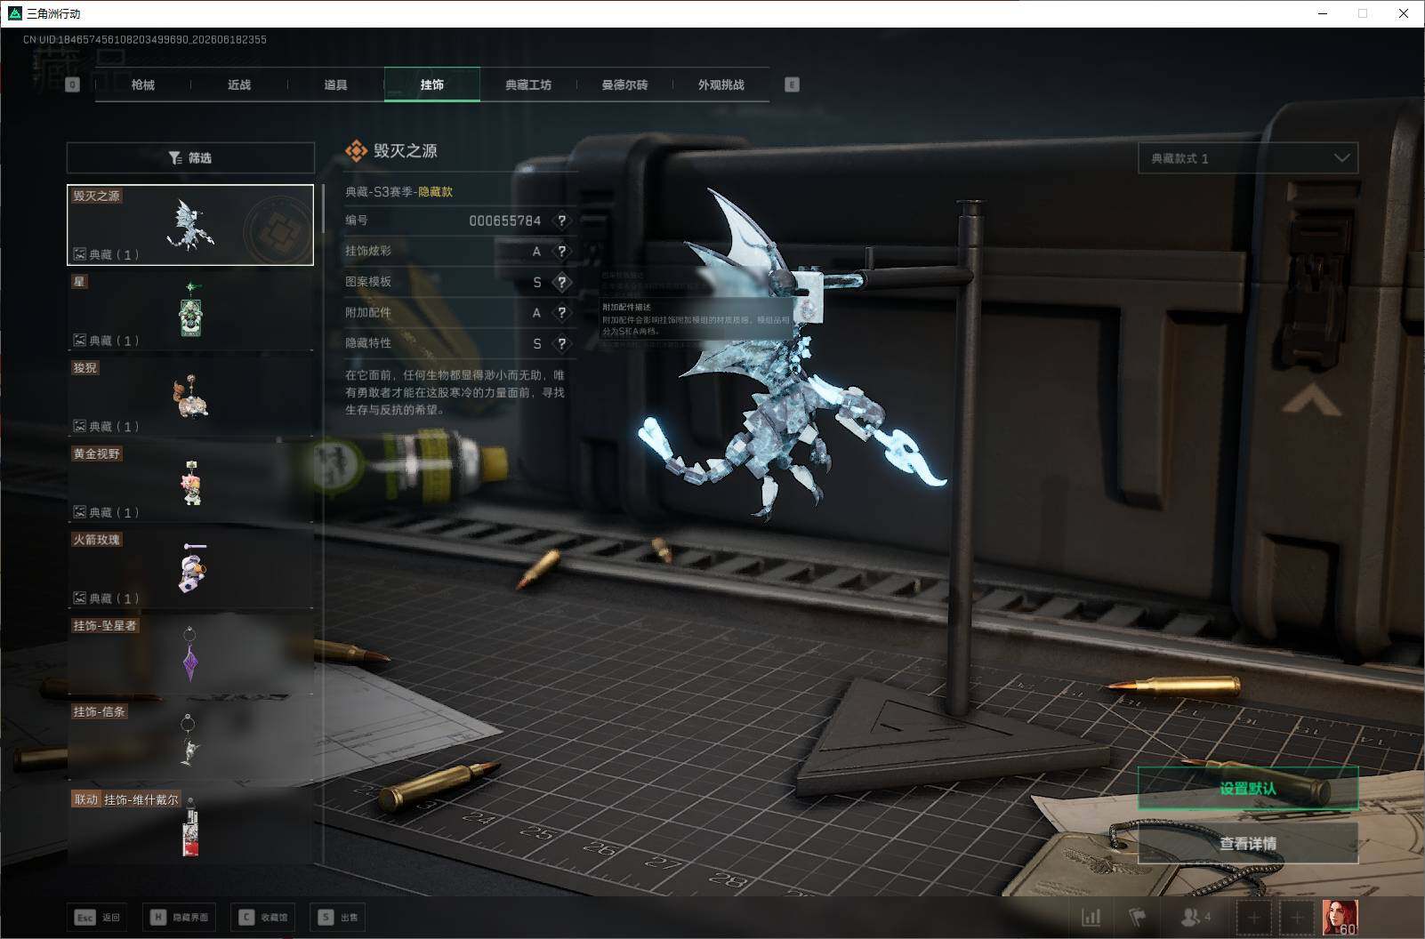Viewport: 1425px width, 939px height.
Task: Click the help icon beside 挂饰炫彩
Action: (x=561, y=252)
